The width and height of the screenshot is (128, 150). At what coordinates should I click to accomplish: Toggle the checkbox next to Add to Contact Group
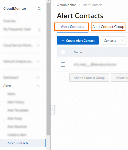(63, 78)
